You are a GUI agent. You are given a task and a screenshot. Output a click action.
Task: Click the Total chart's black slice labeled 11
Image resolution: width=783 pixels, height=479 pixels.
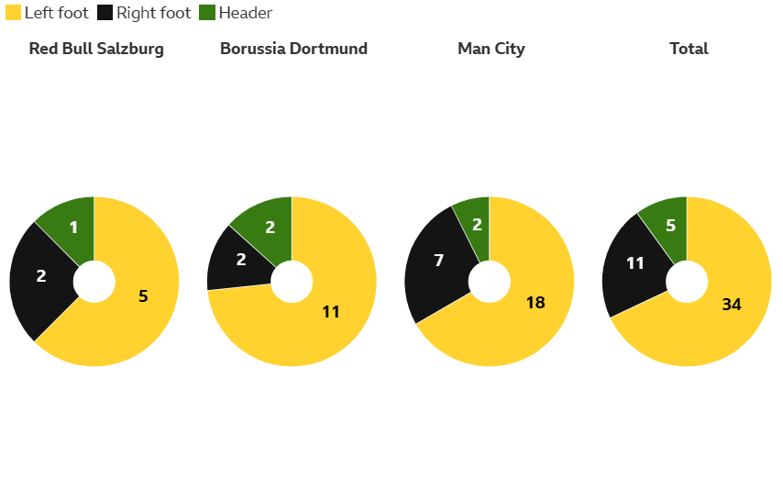(x=635, y=263)
